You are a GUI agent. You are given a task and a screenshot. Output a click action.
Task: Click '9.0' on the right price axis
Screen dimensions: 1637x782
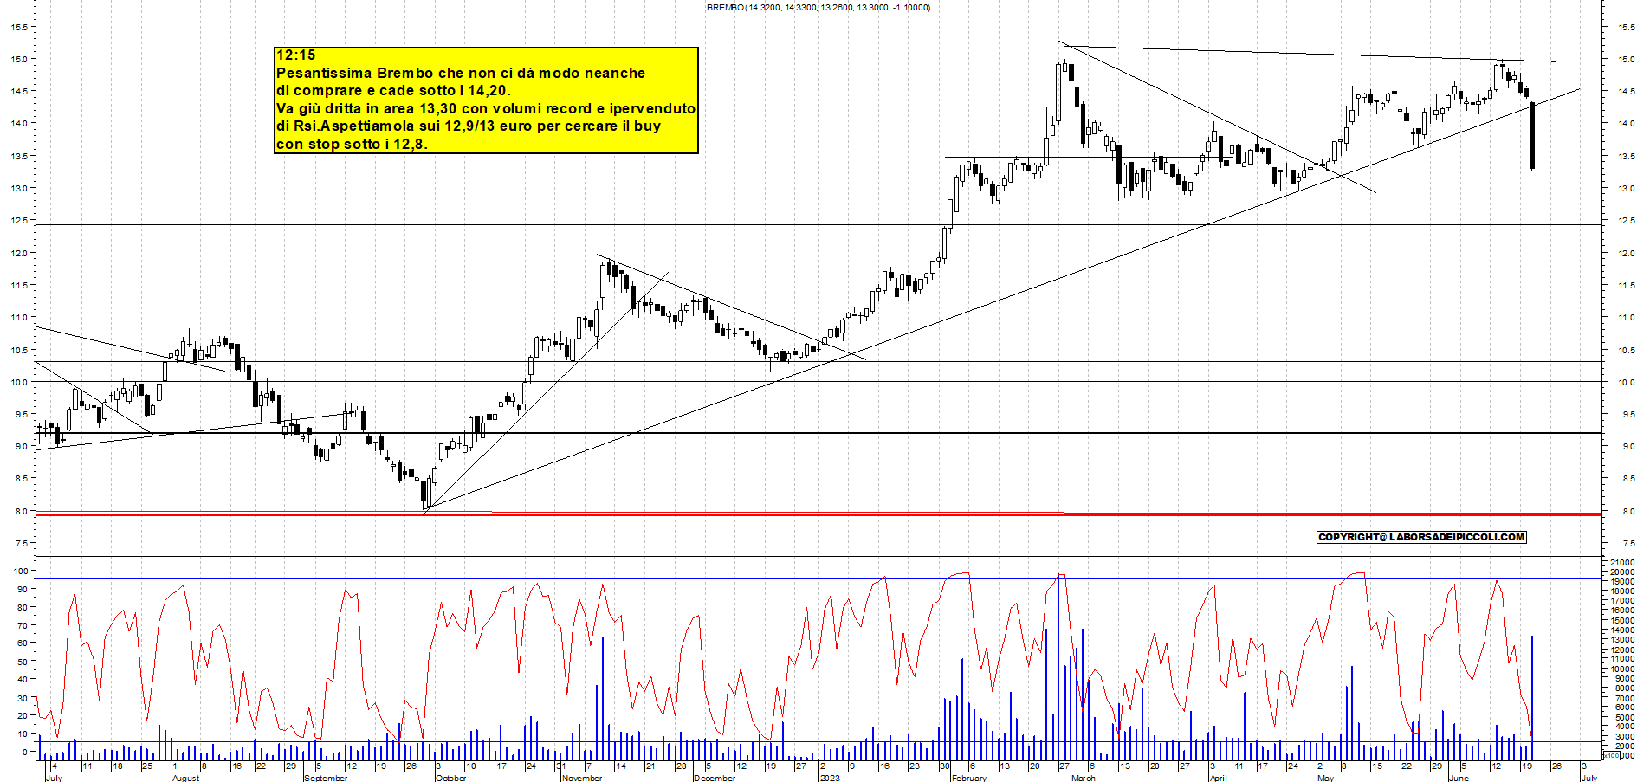point(1627,447)
